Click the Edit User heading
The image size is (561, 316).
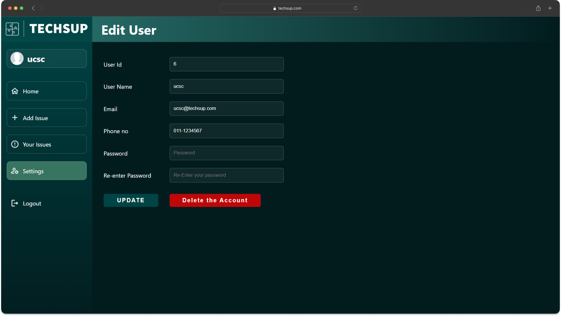tap(129, 30)
